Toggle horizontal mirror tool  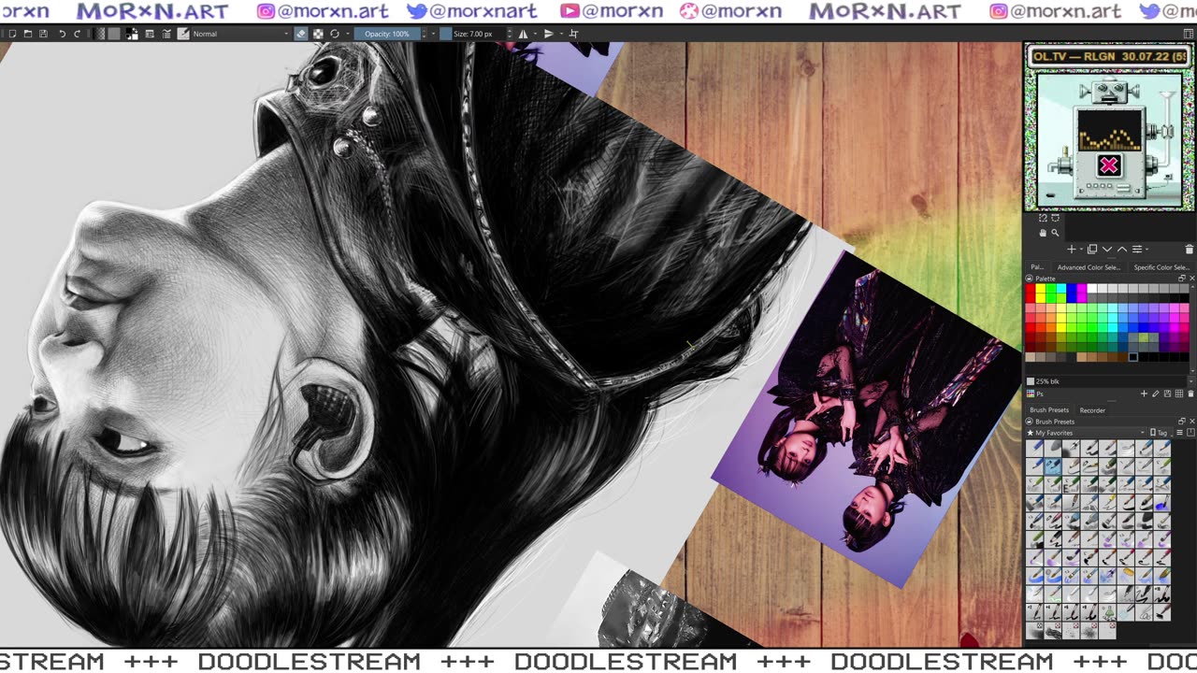[523, 34]
